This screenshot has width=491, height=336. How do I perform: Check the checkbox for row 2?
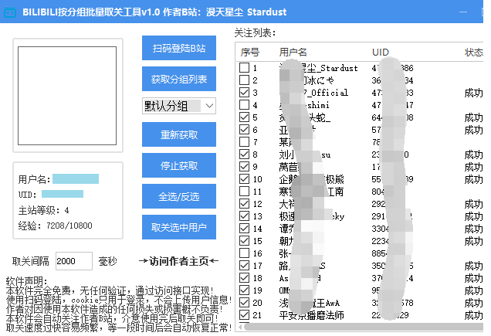click(x=245, y=80)
